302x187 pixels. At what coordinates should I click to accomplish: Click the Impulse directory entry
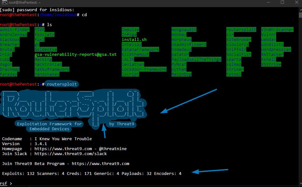point(130,29)
